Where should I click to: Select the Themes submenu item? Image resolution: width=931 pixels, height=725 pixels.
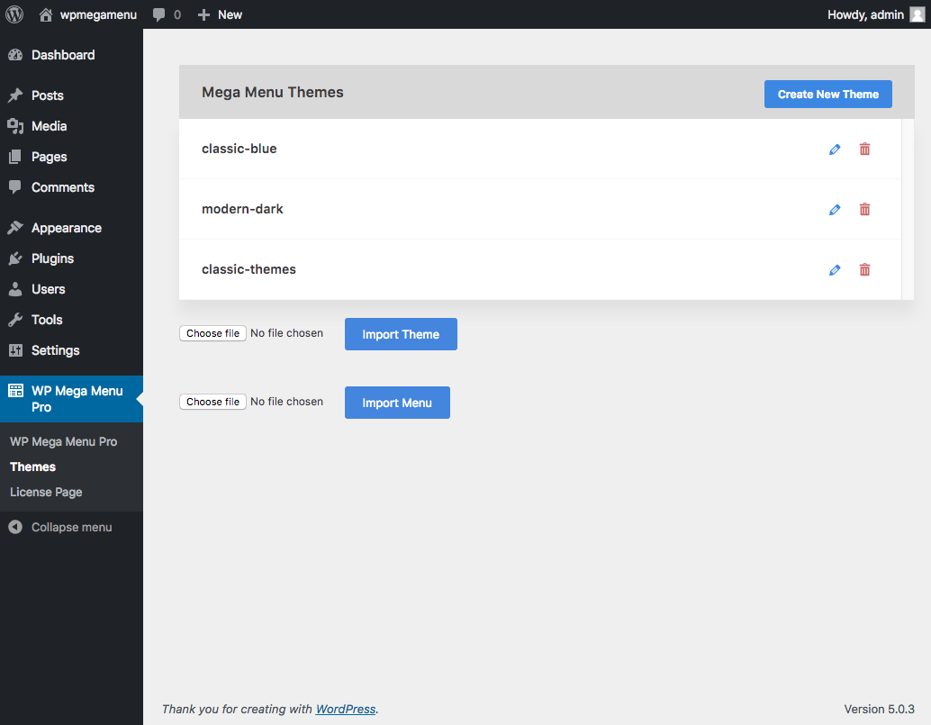coord(32,467)
